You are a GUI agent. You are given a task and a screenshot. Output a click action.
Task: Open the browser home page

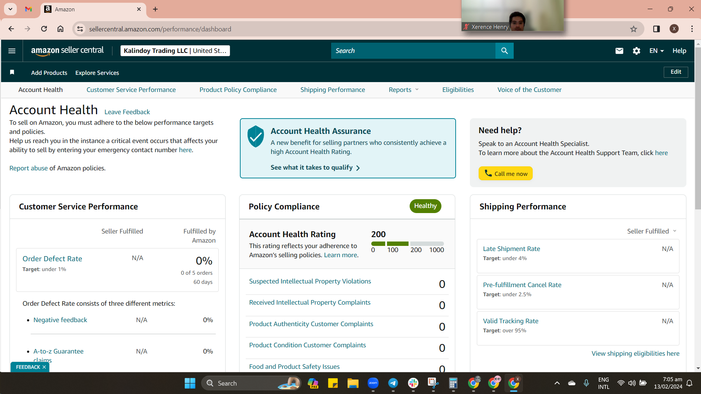coord(61,29)
